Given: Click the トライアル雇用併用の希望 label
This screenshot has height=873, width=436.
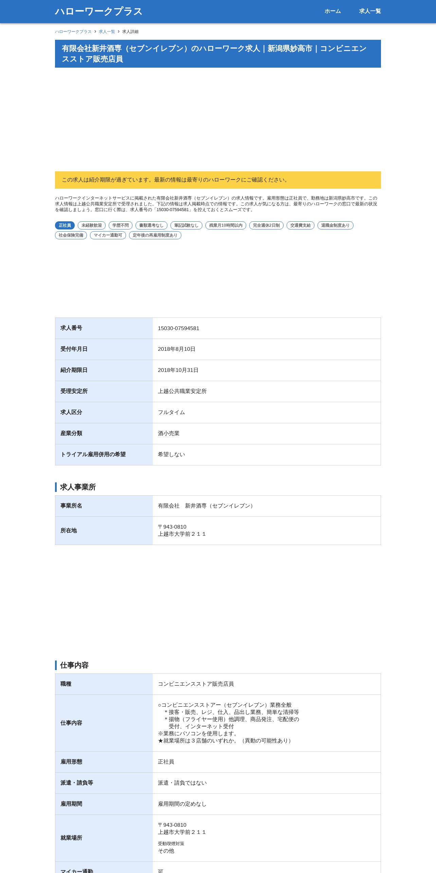Looking at the screenshot, I should (93, 455).
